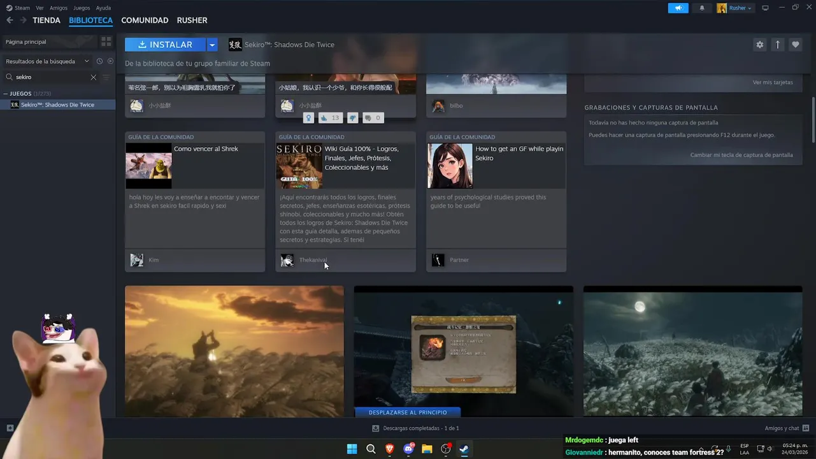The height and width of the screenshot is (459, 816).
Task: Open author bilbo's profile
Action: (x=456, y=106)
